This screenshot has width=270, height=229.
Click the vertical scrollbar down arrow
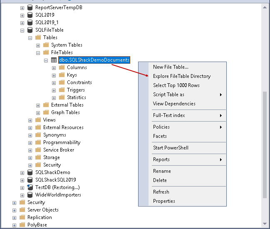coord(265,225)
